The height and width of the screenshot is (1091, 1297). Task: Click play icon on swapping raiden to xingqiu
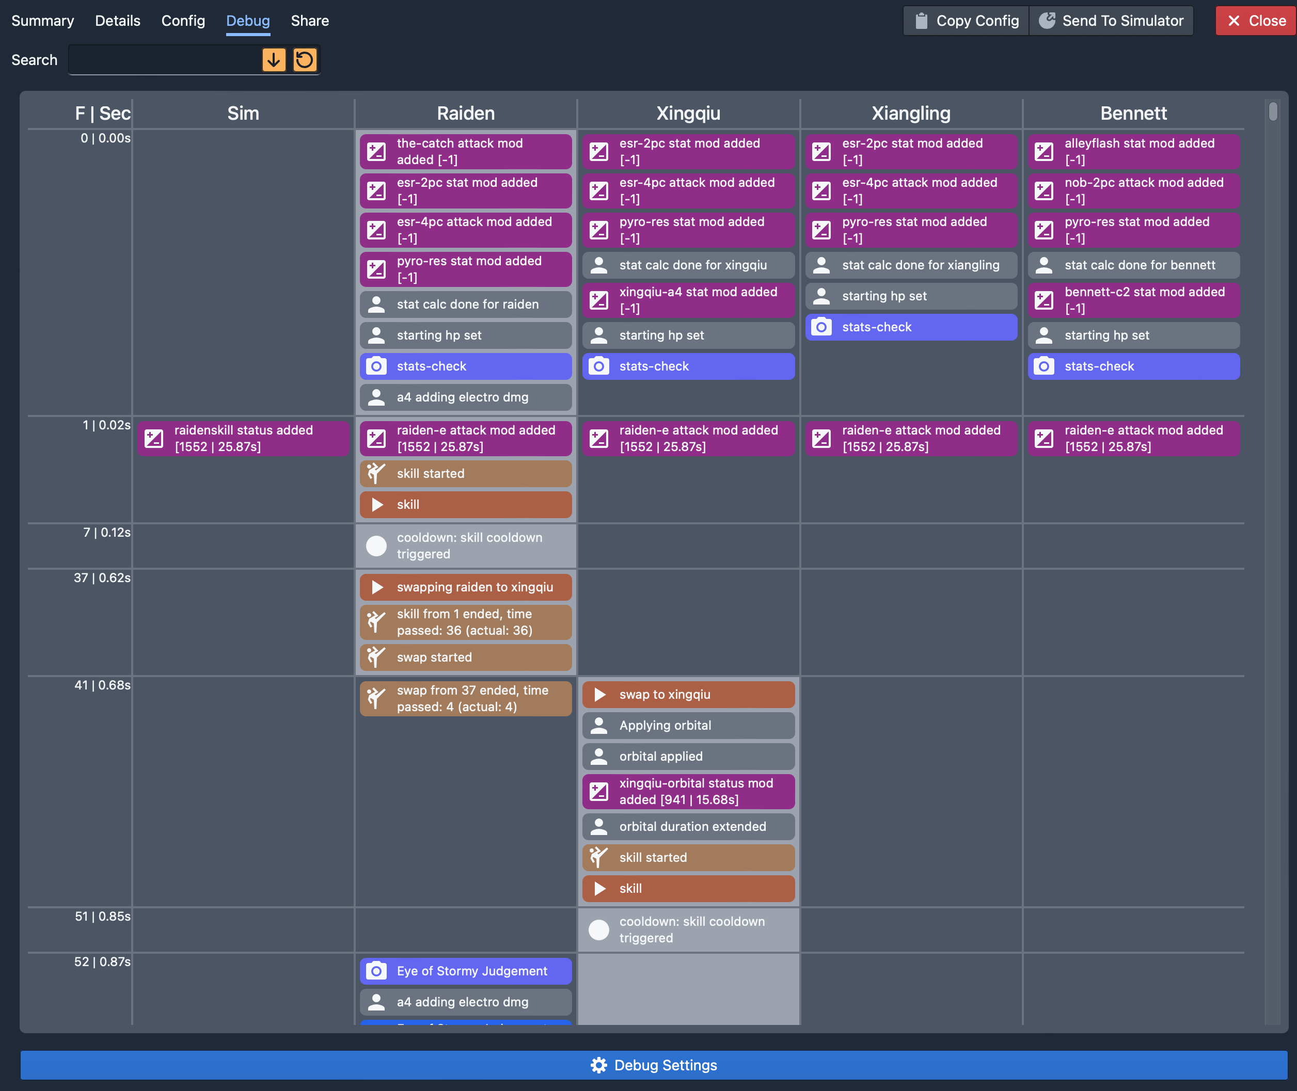point(377,587)
